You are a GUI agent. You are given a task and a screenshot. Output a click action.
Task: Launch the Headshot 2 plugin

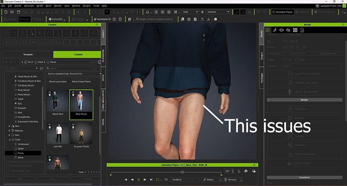(102, 20)
